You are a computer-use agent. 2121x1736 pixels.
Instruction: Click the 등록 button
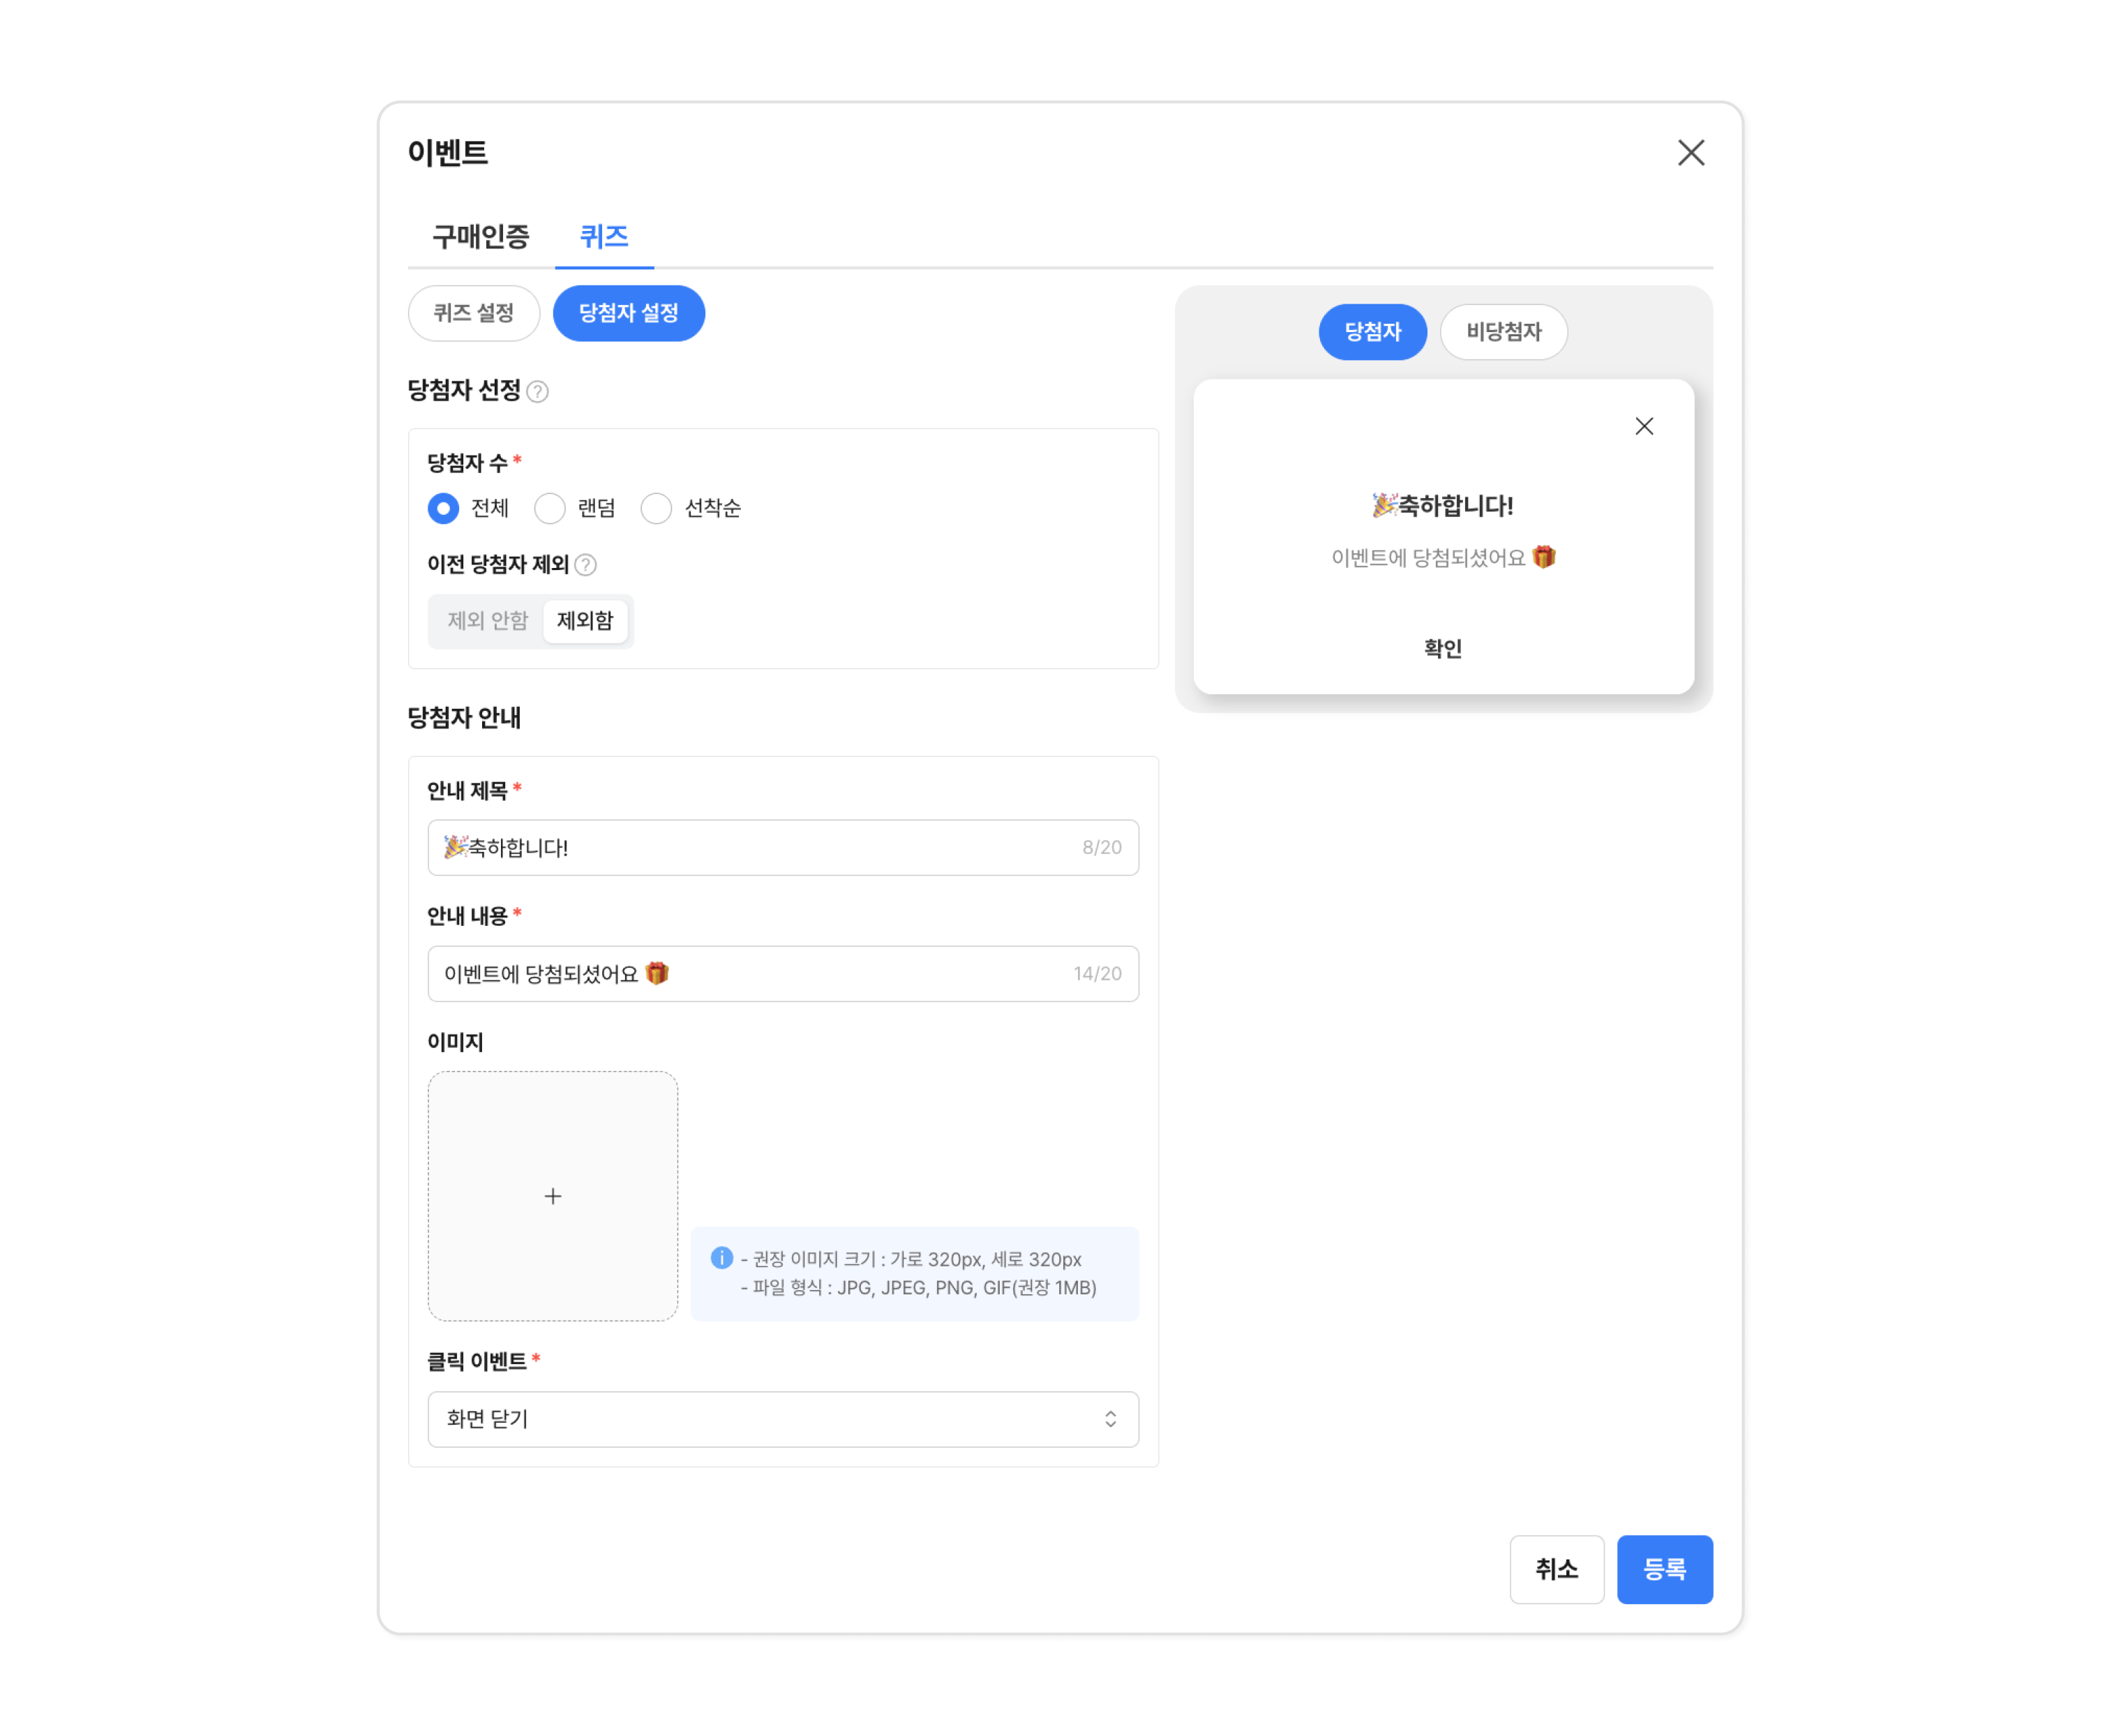click(x=1664, y=1569)
